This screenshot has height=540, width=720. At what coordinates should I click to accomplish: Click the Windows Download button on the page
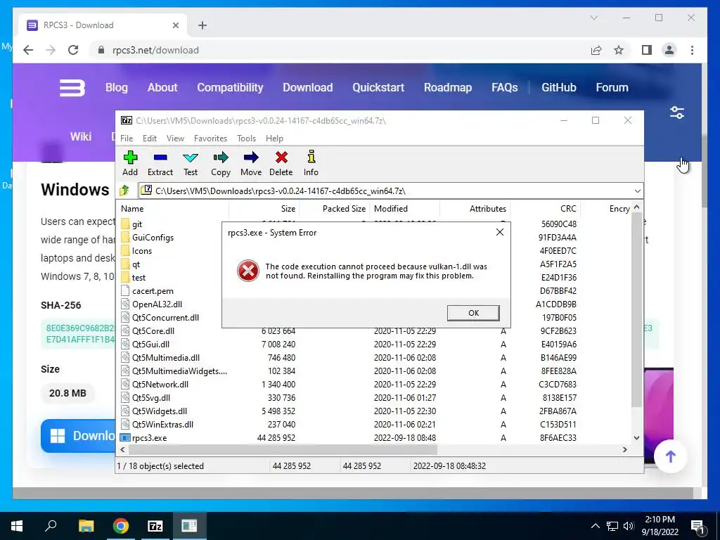tap(78, 436)
